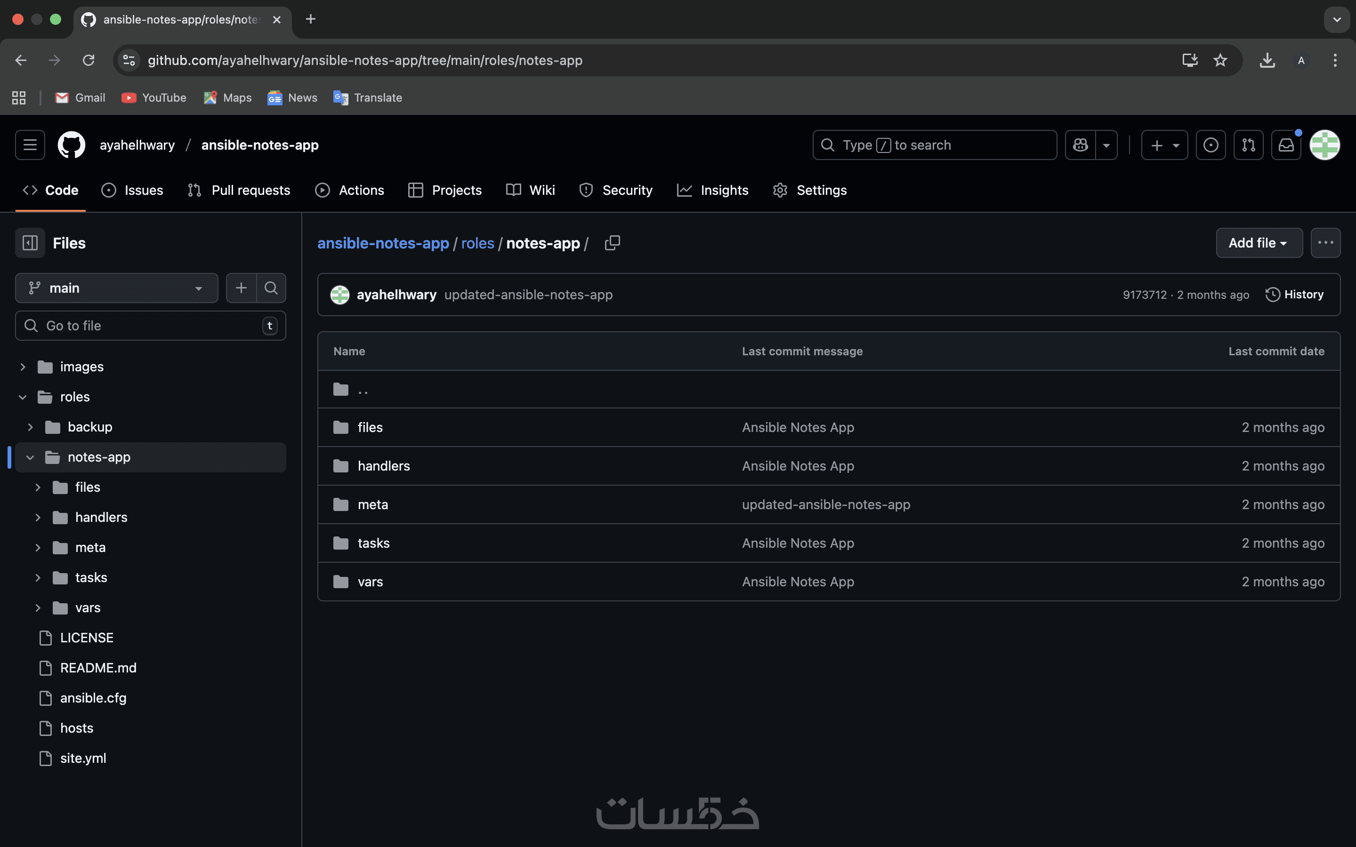Viewport: 1356px width, 847px height.
Task: Open the tasks folder in file list
Action: [373, 543]
